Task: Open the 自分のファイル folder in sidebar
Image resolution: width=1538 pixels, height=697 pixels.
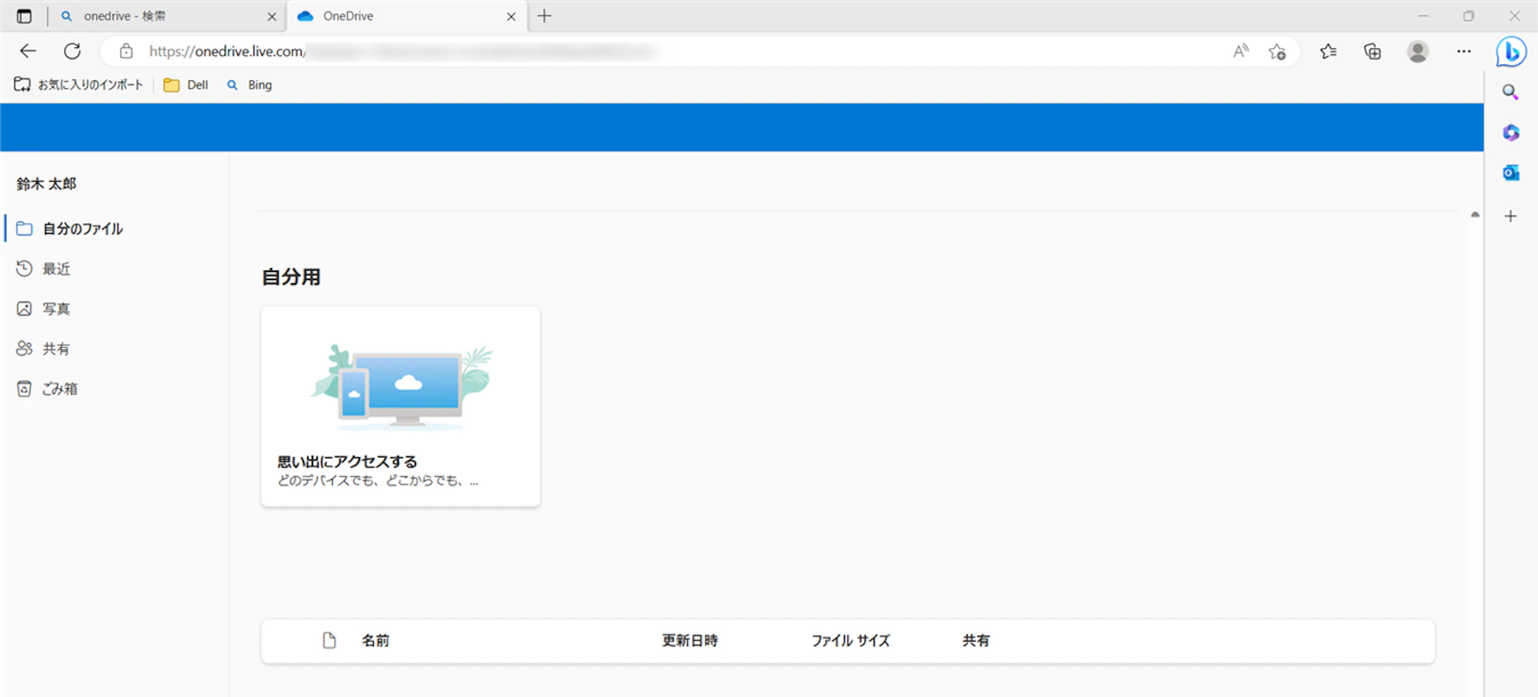Action: click(82, 229)
